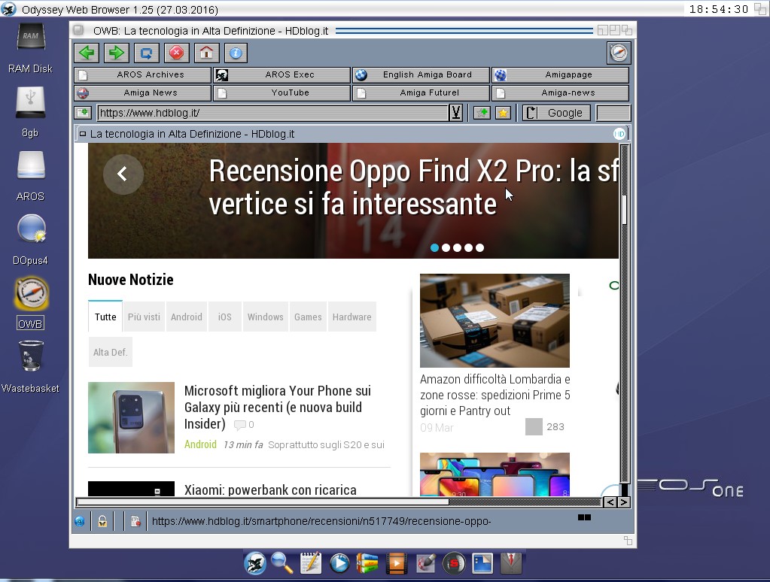Screen dimensions: 770x582
Task: Click the URL address field
Action: pos(271,113)
